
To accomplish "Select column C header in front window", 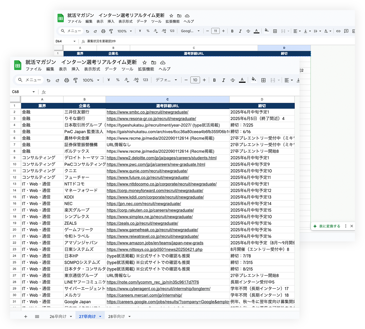I will pyautogui.click(x=168, y=99).
